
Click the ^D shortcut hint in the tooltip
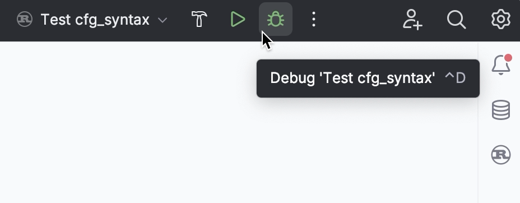(455, 79)
